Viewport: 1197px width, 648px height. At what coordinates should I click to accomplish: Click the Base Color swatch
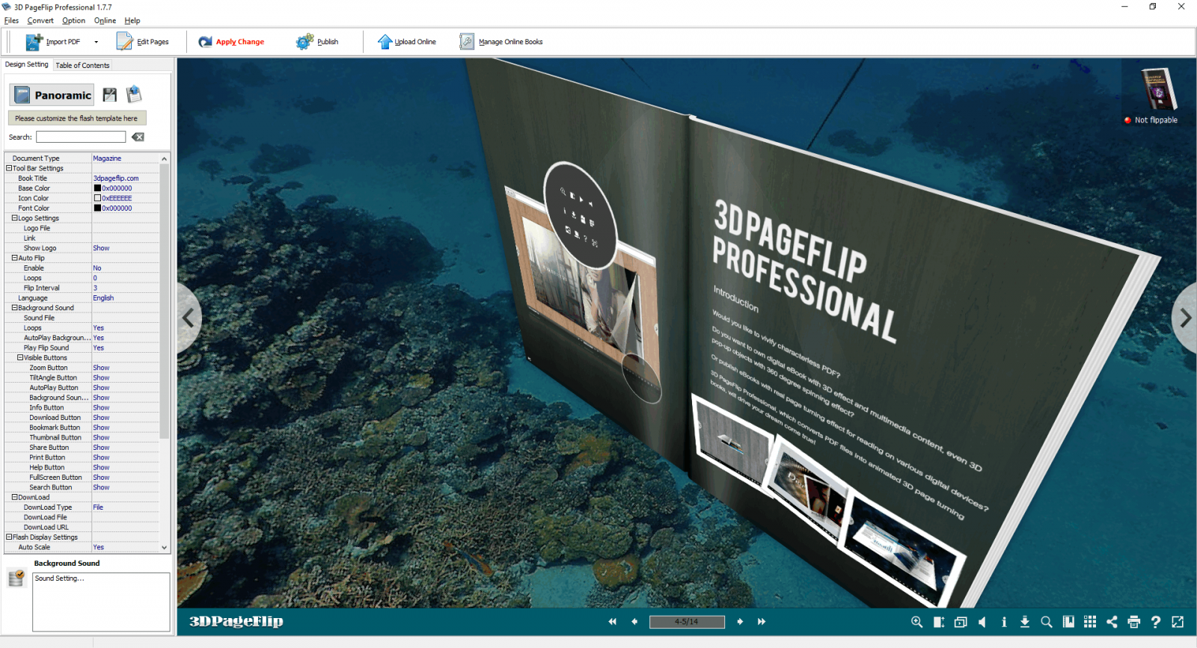97,188
